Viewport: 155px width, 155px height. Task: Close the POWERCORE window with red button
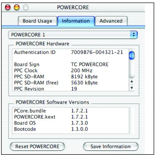point(8,7)
